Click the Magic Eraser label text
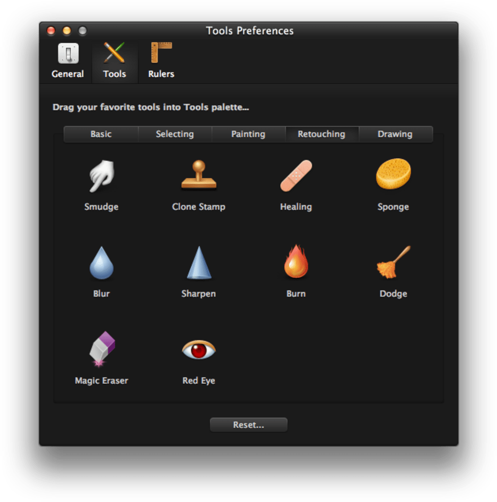Image resolution: width=497 pixels, height=502 pixels. coord(101,381)
